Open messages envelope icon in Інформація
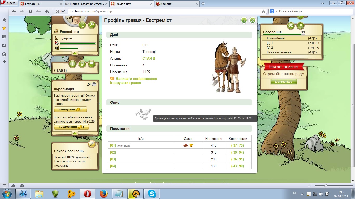The image size is (355, 199). click(94, 84)
